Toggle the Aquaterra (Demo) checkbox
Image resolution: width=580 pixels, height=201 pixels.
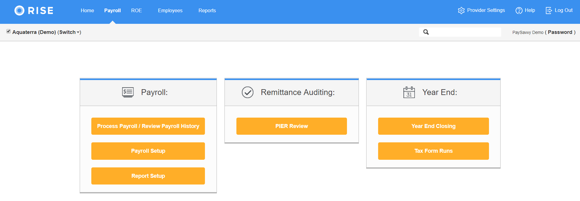[x=9, y=31]
